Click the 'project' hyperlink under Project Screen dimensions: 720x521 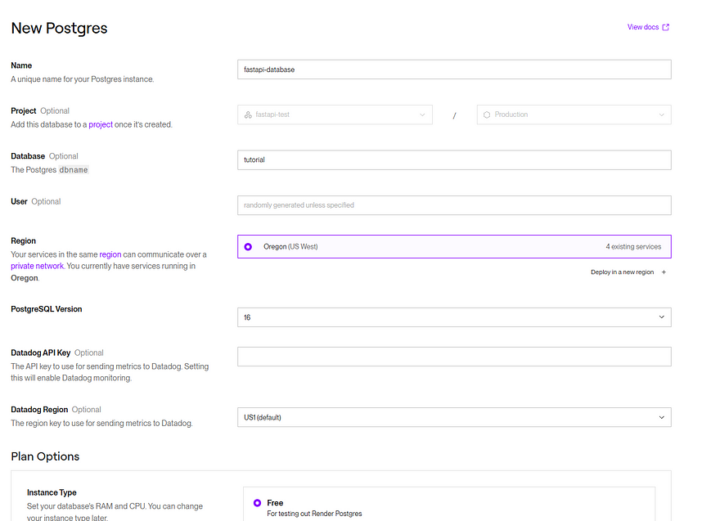pos(101,124)
